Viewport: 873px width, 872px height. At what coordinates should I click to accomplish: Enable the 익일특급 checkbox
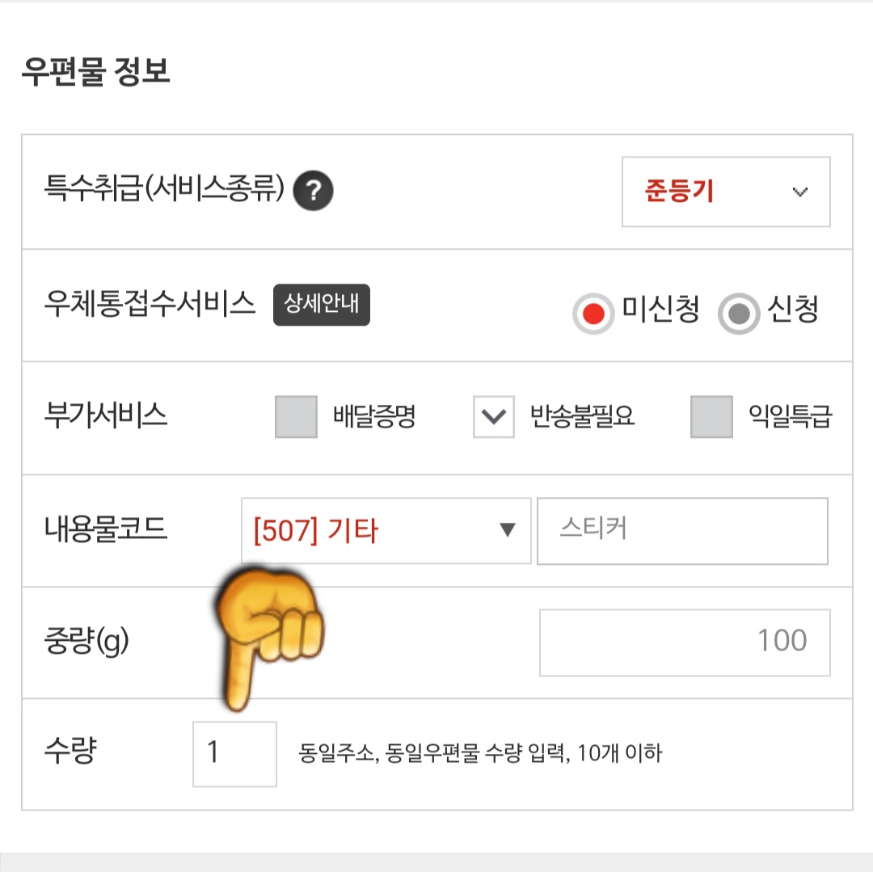pyautogui.click(x=711, y=417)
